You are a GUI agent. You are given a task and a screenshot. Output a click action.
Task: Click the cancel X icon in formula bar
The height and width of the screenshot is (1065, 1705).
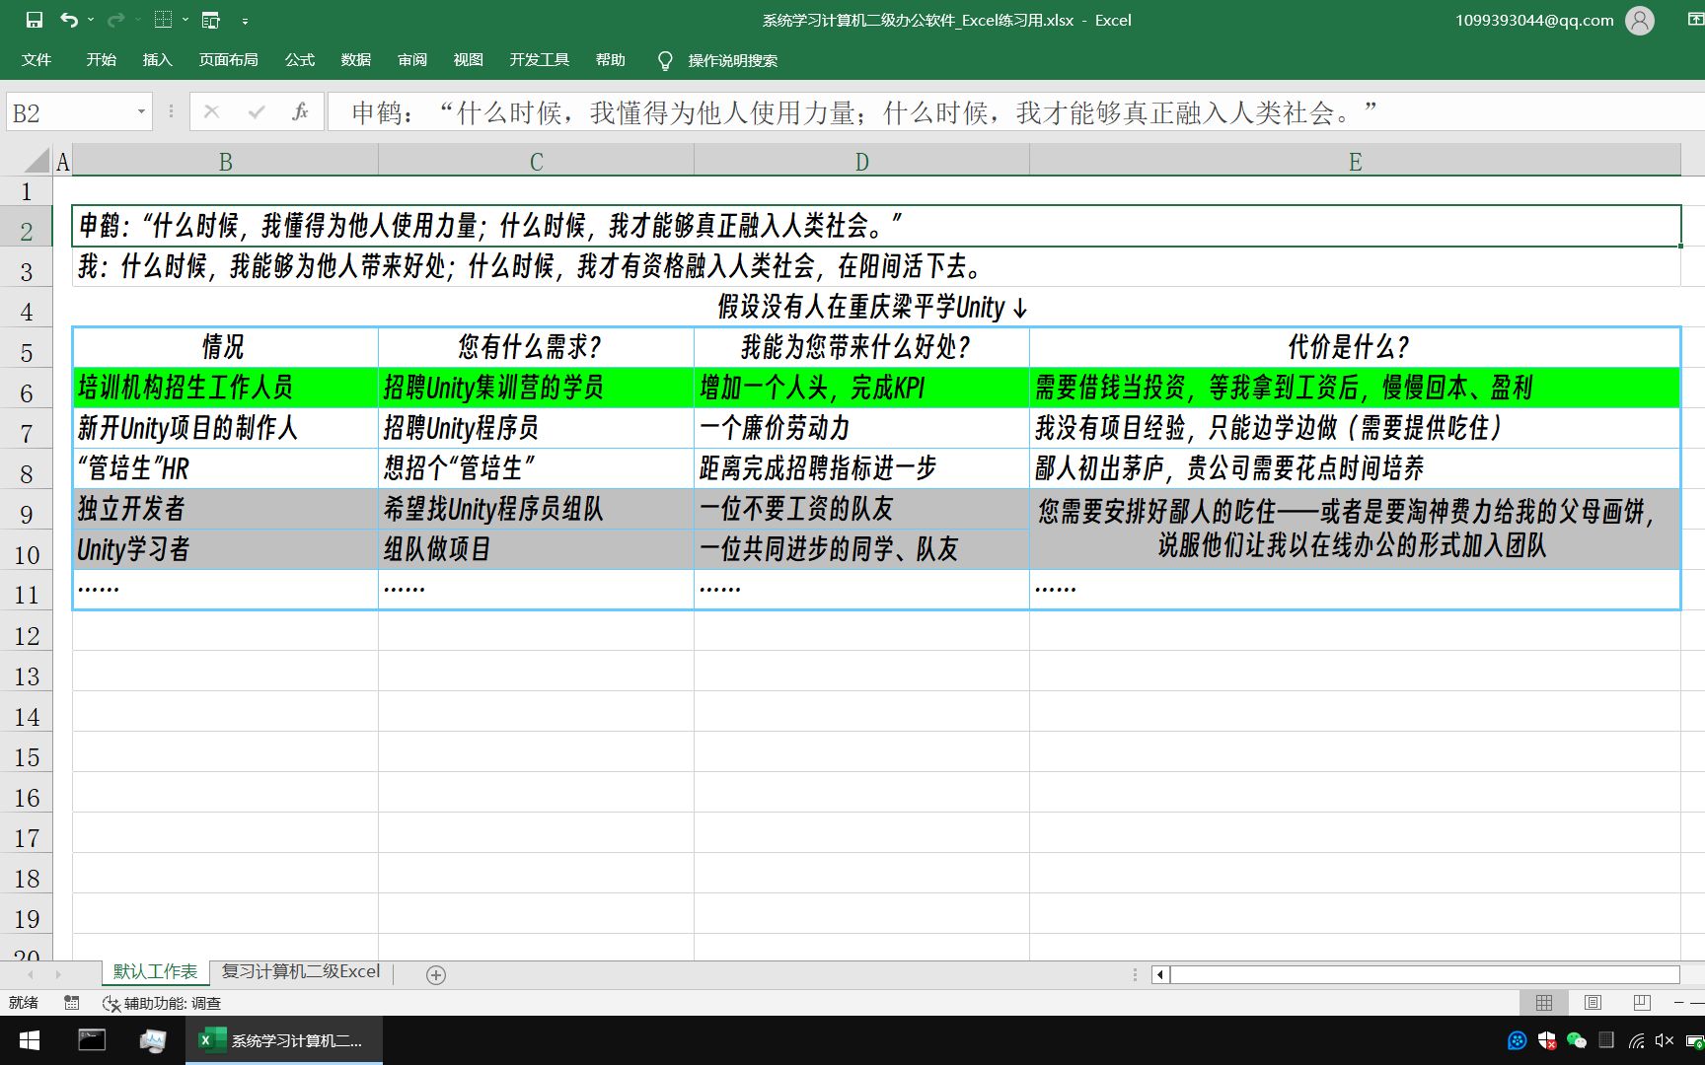click(x=211, y=112)
